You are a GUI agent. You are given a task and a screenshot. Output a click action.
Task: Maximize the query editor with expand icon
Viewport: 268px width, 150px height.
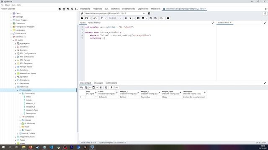click(213, 22)
